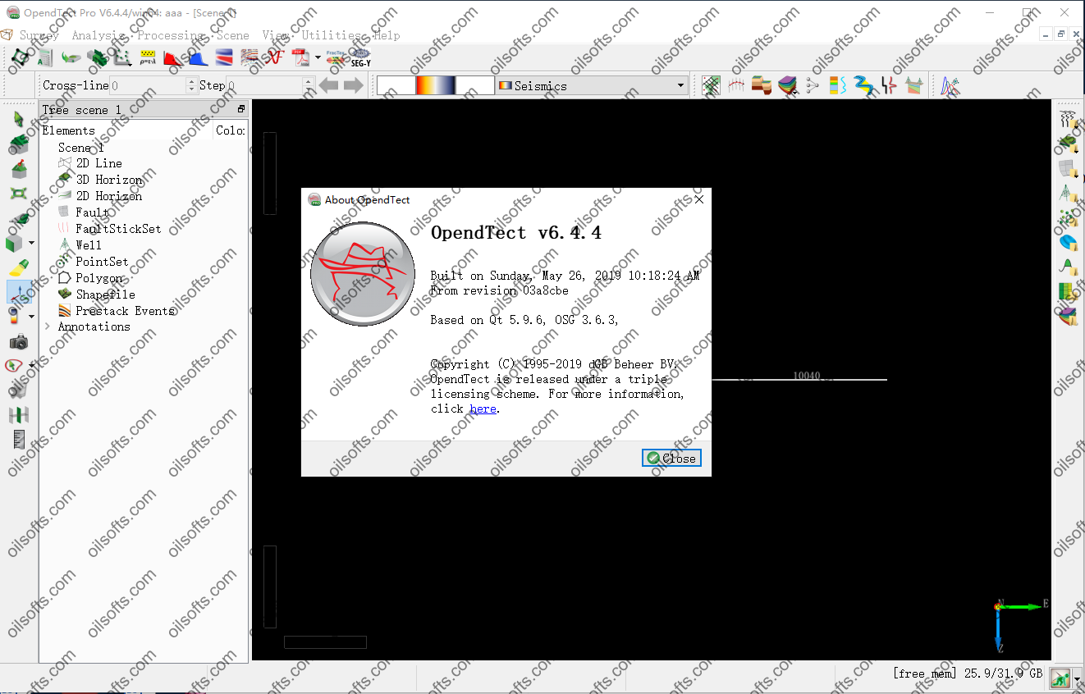Undock the Tree scene 1 panel
This screenshot has height=694, width=1085.
coord(241,109)
